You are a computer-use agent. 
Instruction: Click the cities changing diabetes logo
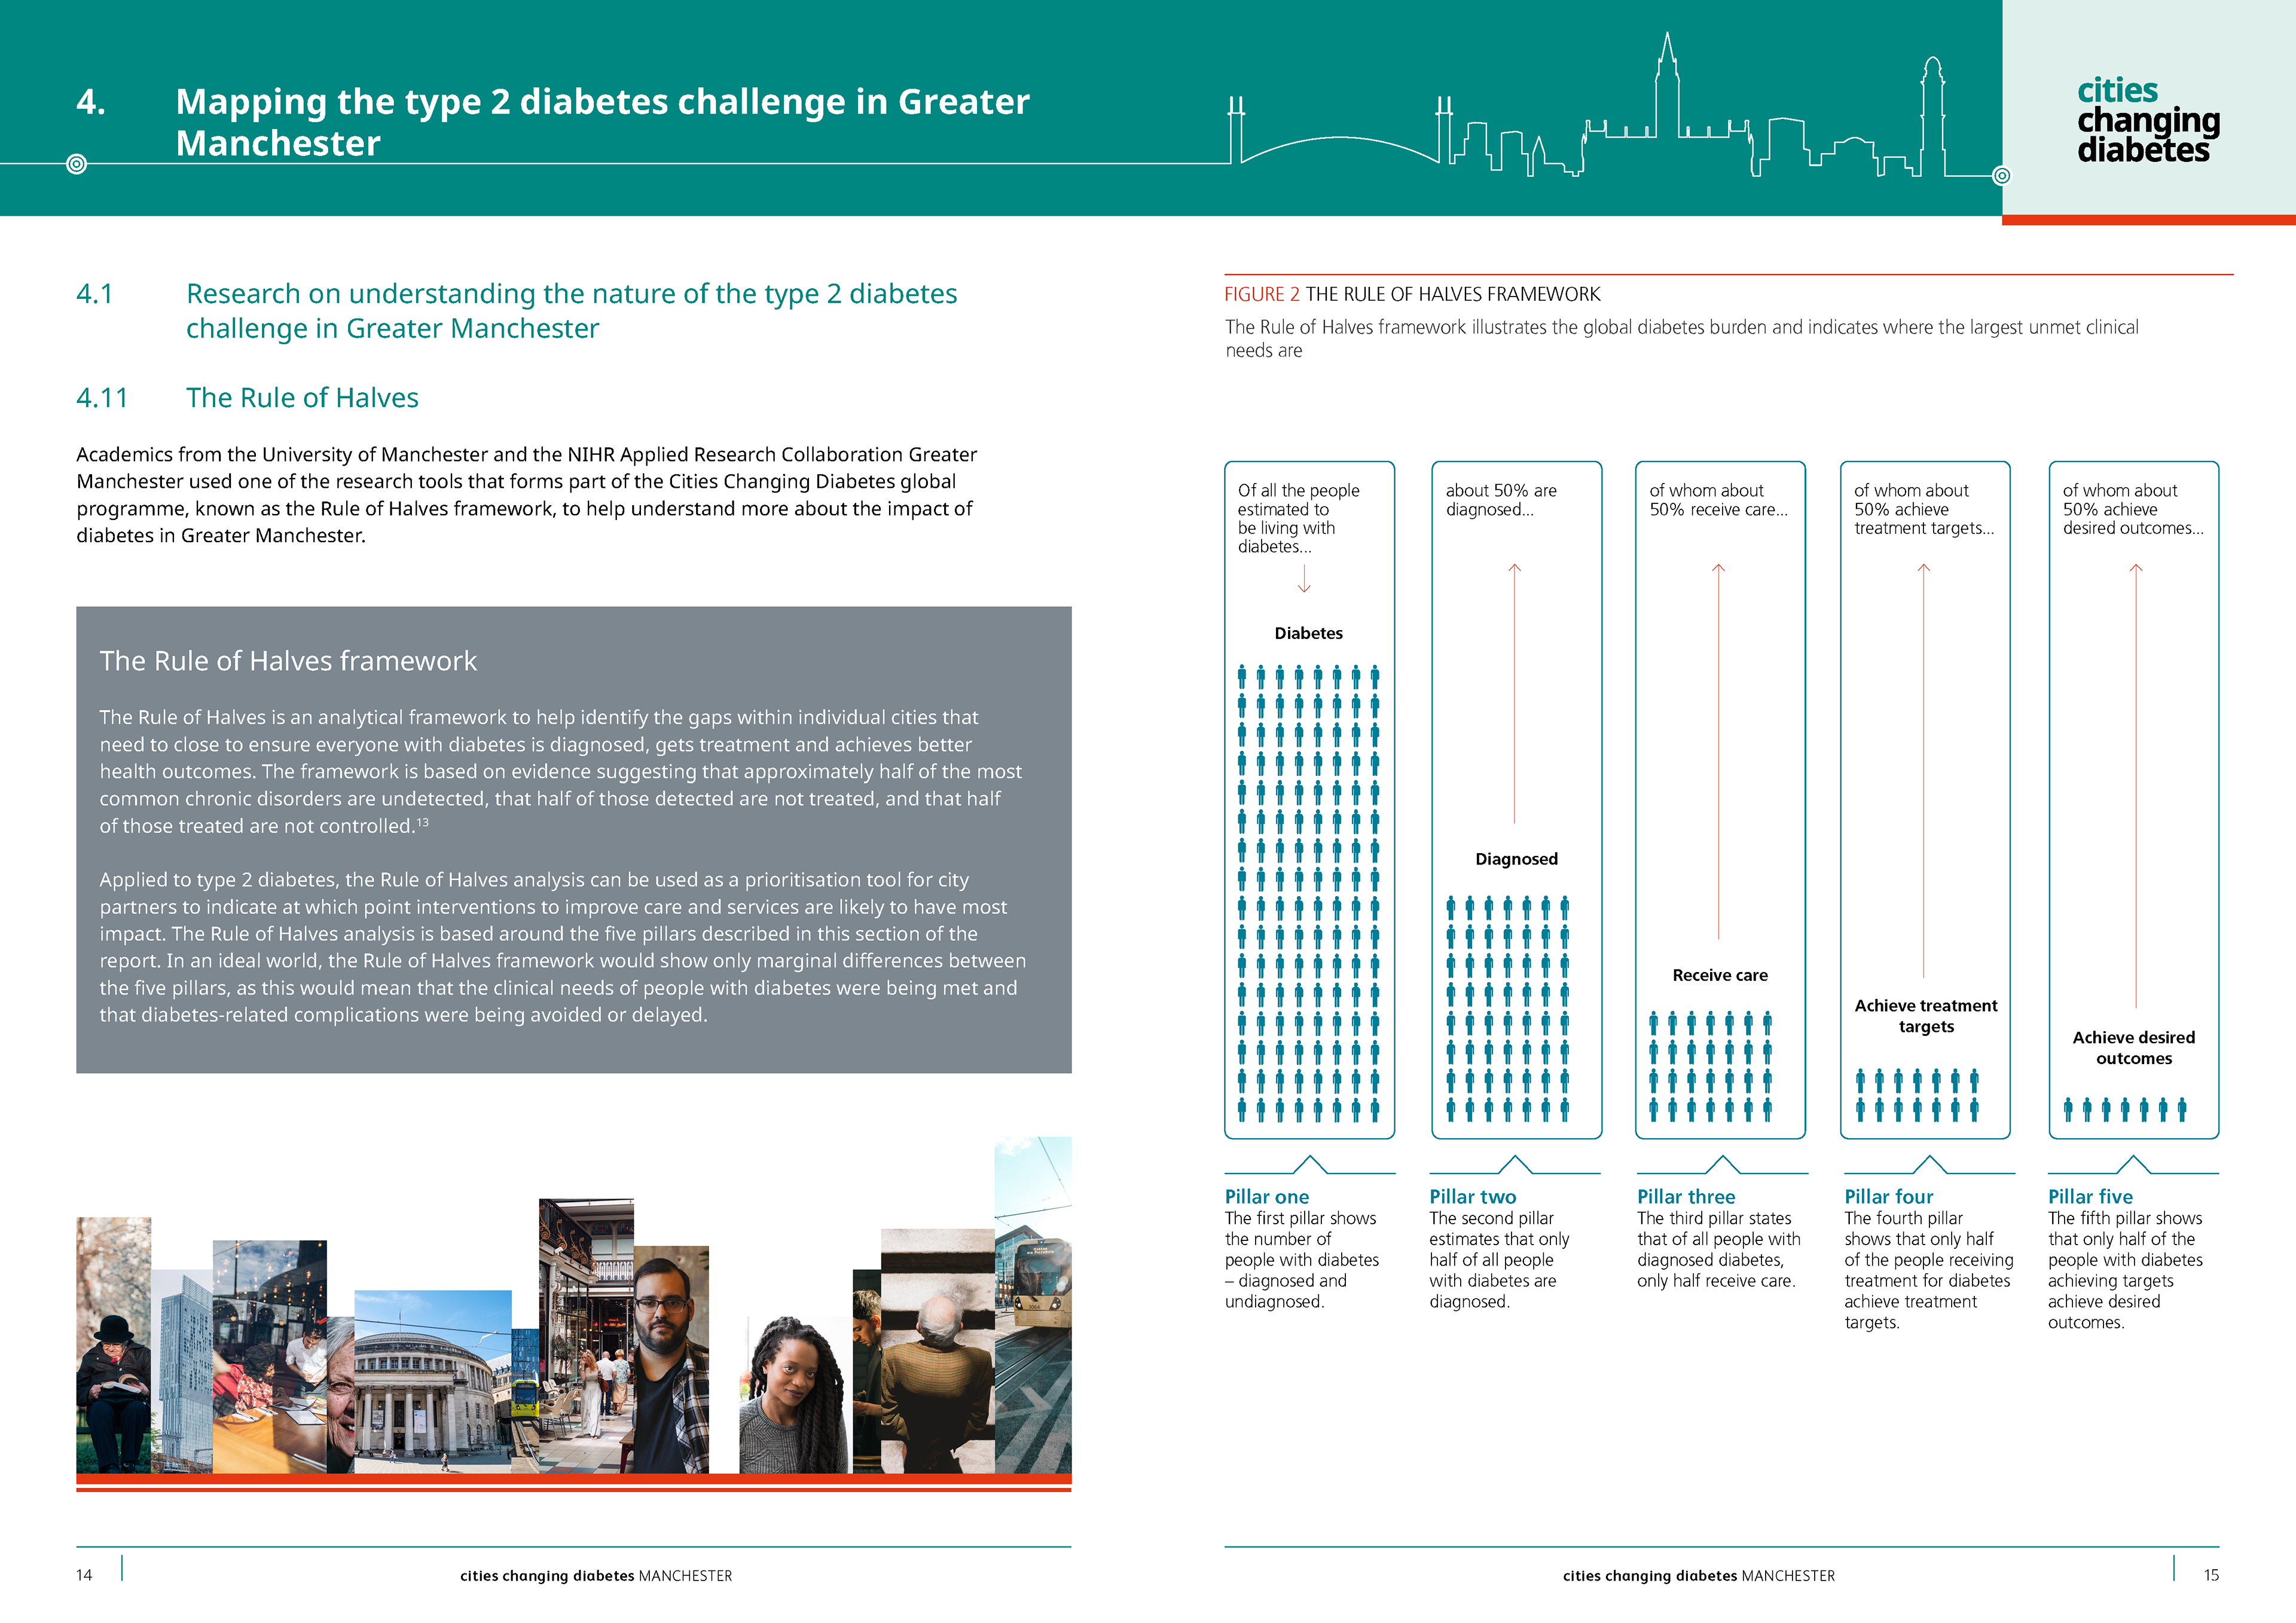2148,120
